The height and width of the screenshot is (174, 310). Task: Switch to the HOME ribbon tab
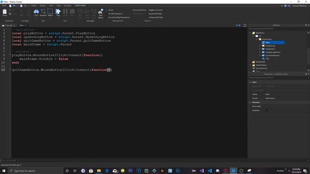[34, 6]
